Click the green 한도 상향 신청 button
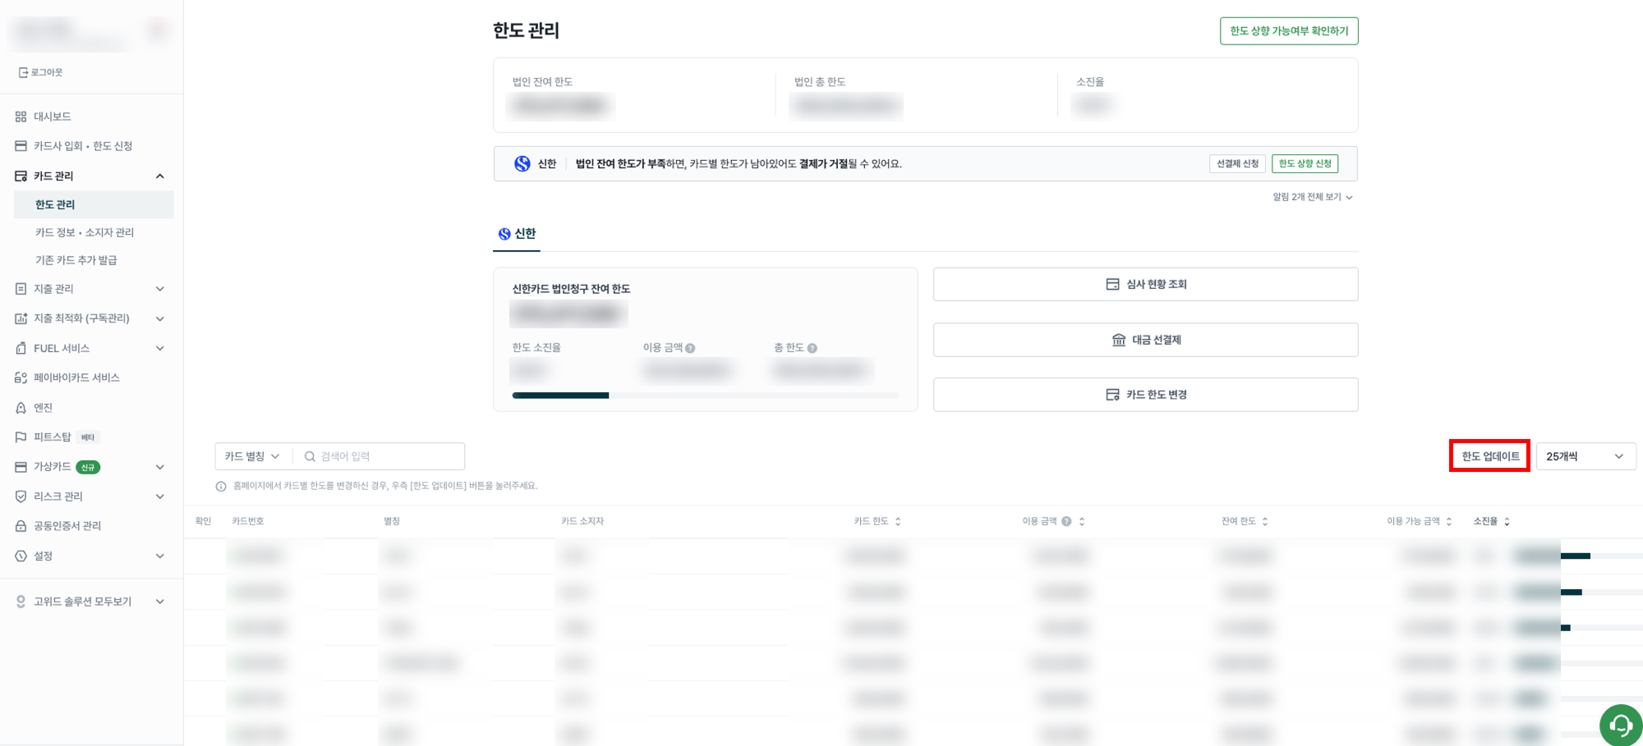The width and height of the screenshot is (1643, 746). (x=1305, y=163)
